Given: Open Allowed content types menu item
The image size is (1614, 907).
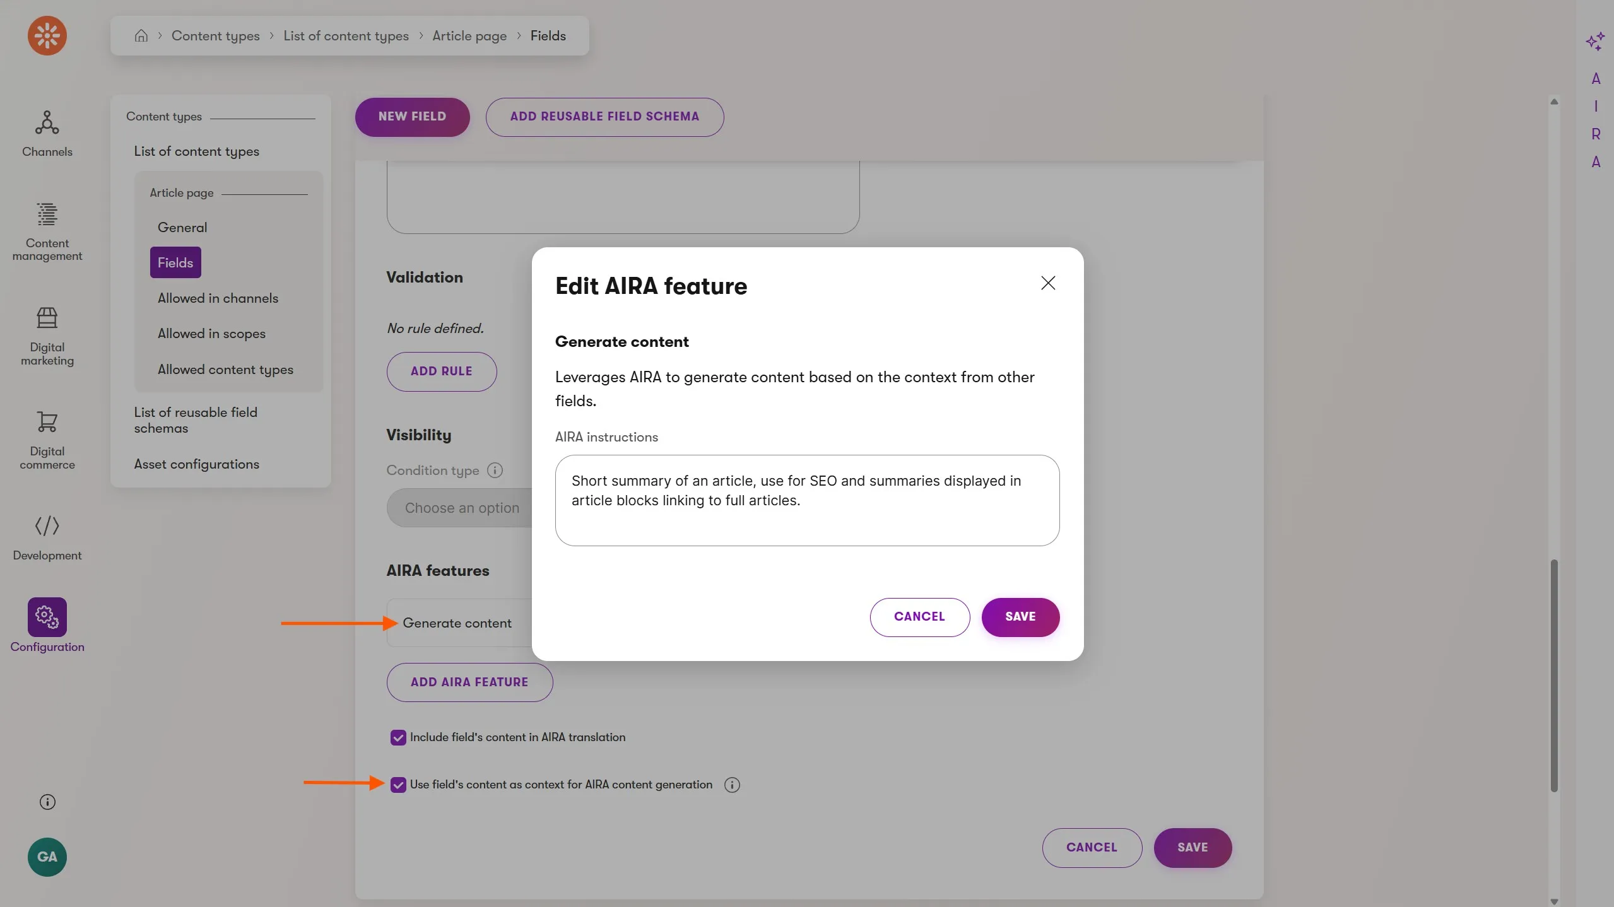Looking at the screenshot, I should point(225,370).
